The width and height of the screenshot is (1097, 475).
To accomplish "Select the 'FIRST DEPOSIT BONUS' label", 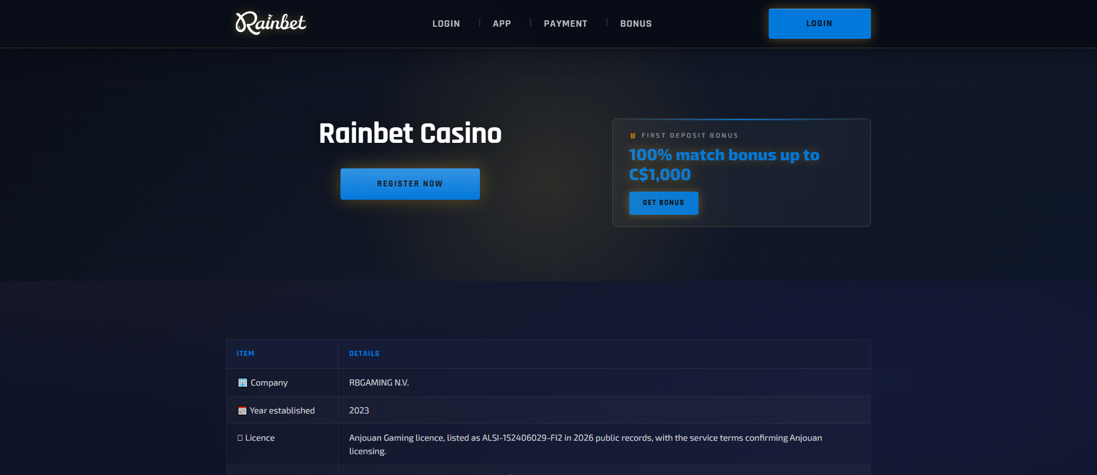I will click(690, 136).
